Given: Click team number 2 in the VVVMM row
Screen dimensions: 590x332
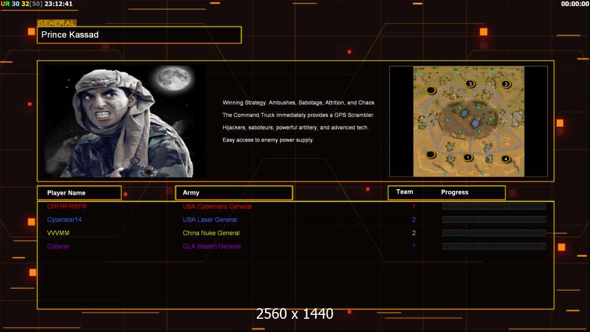Looking at the screenshot, I should tap(414, 233).
